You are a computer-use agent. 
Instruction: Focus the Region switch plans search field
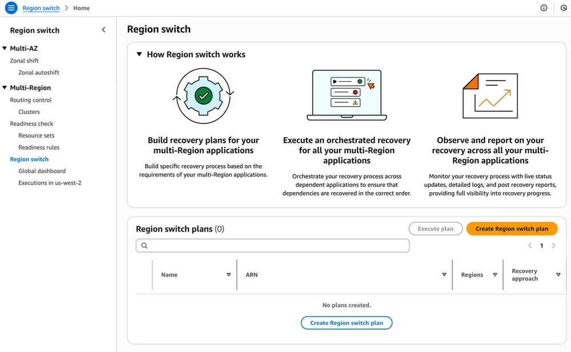click(272, 246)
